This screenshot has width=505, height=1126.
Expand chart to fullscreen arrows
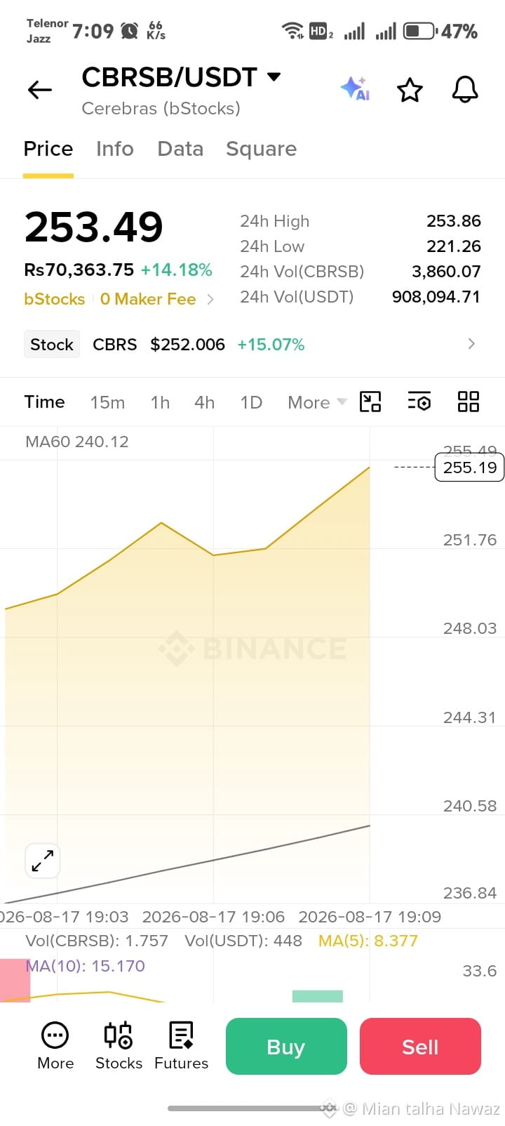tap(43, 860)
